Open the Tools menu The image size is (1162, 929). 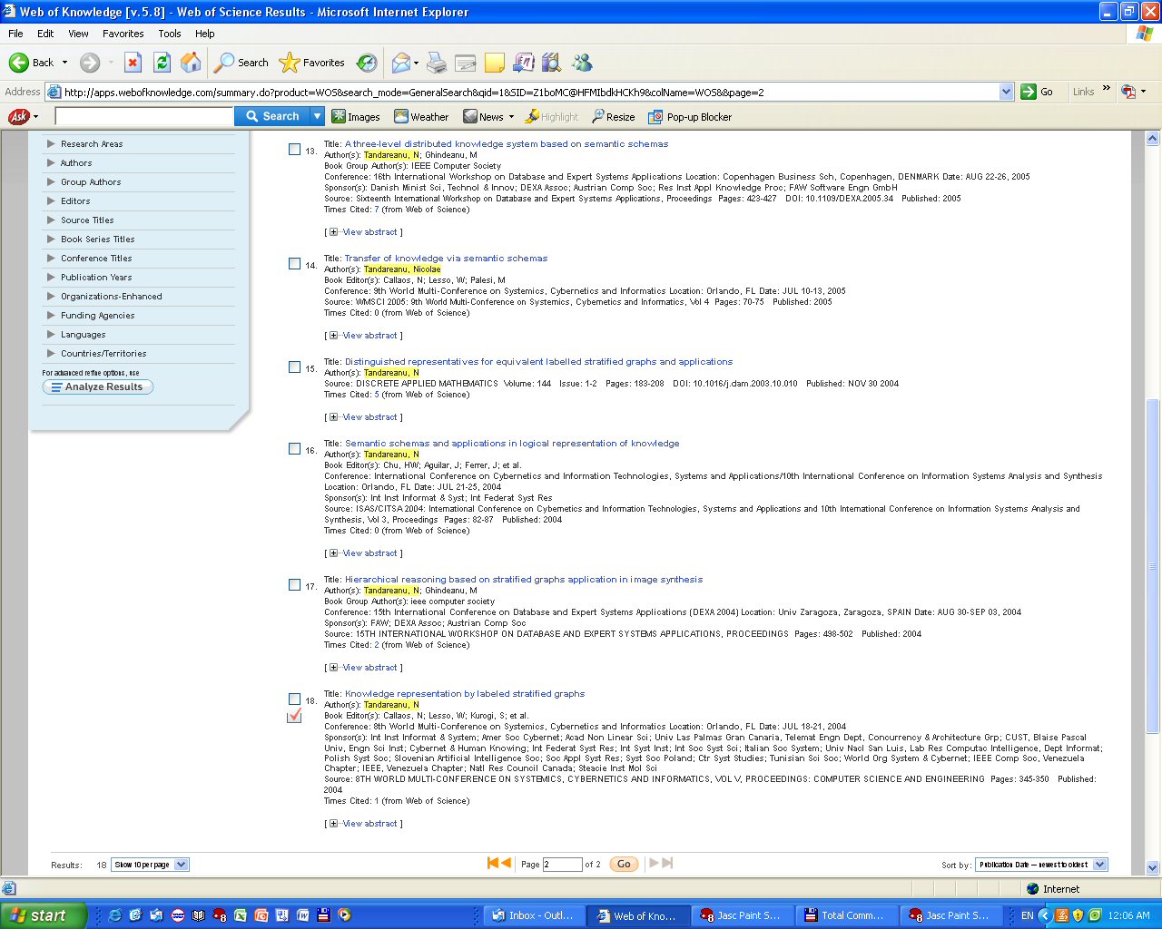click(x=170, y=34)
